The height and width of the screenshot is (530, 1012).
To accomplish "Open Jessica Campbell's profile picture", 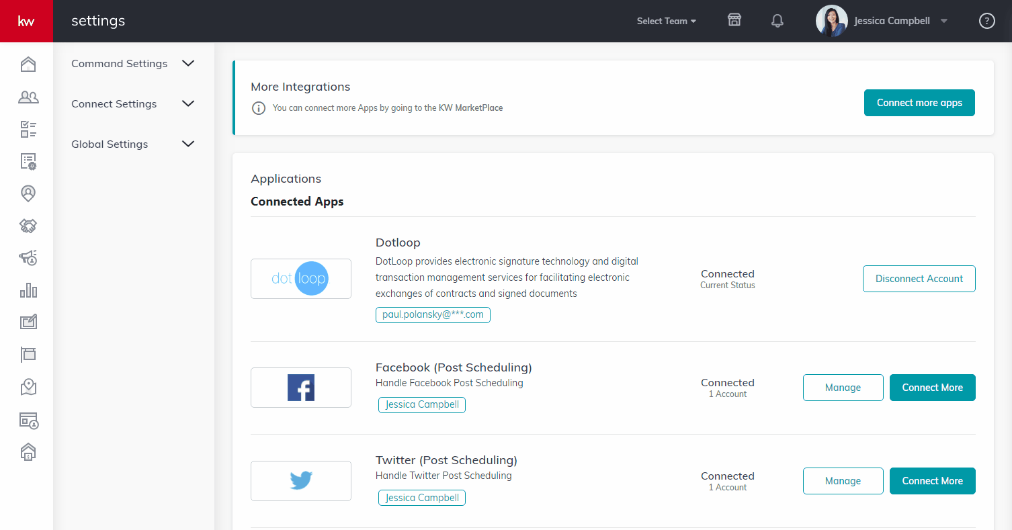I will click(x=831, y=21).
